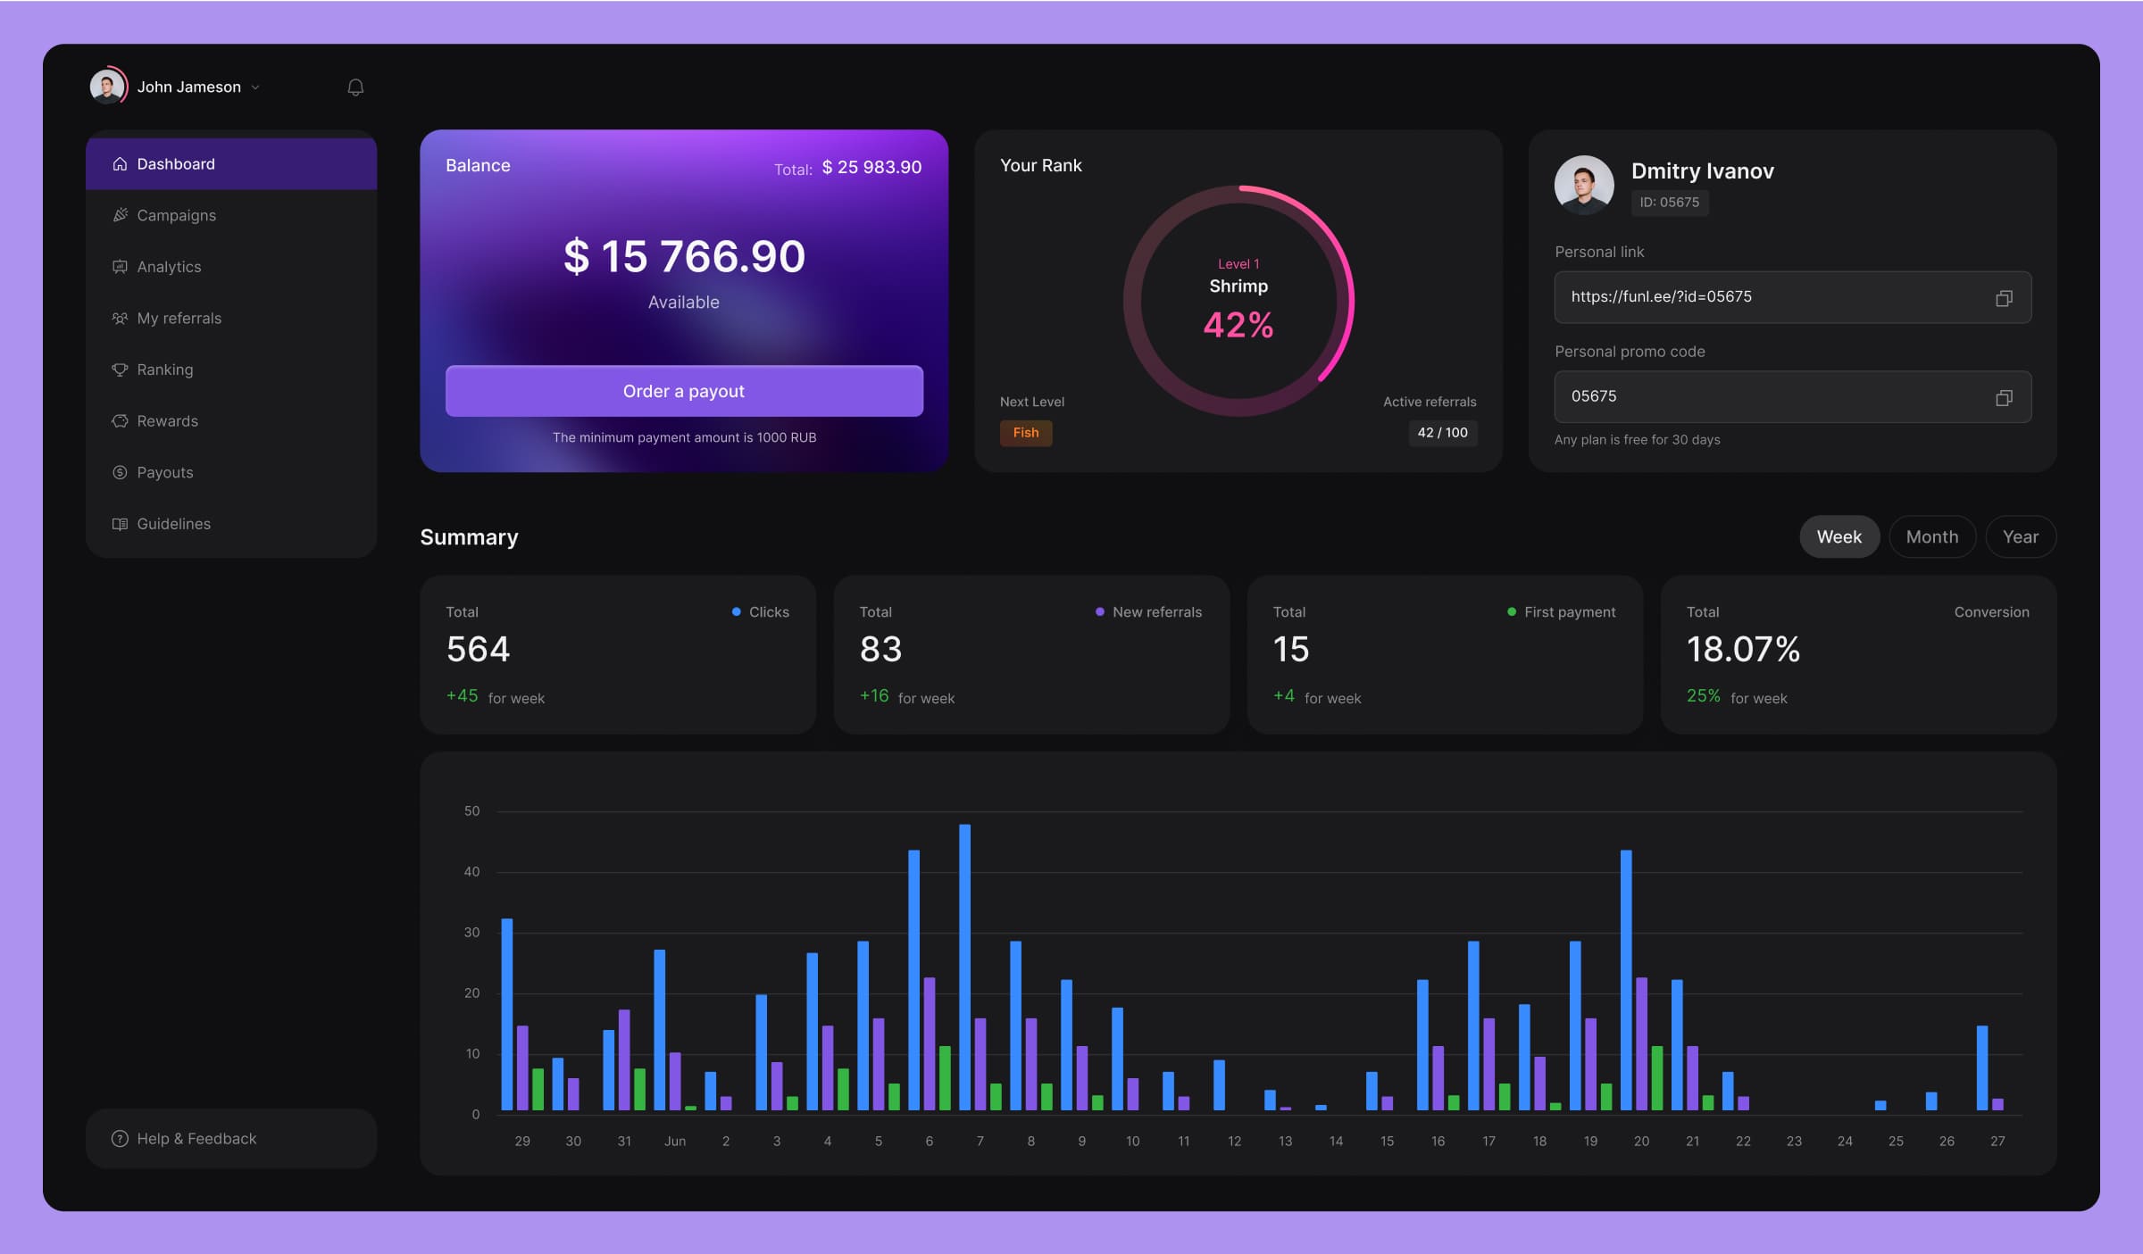Click the Rewards piggy bank icon
This screenshot has width=2143, height=1254.
pyautogui.click(x=120, y=421)
